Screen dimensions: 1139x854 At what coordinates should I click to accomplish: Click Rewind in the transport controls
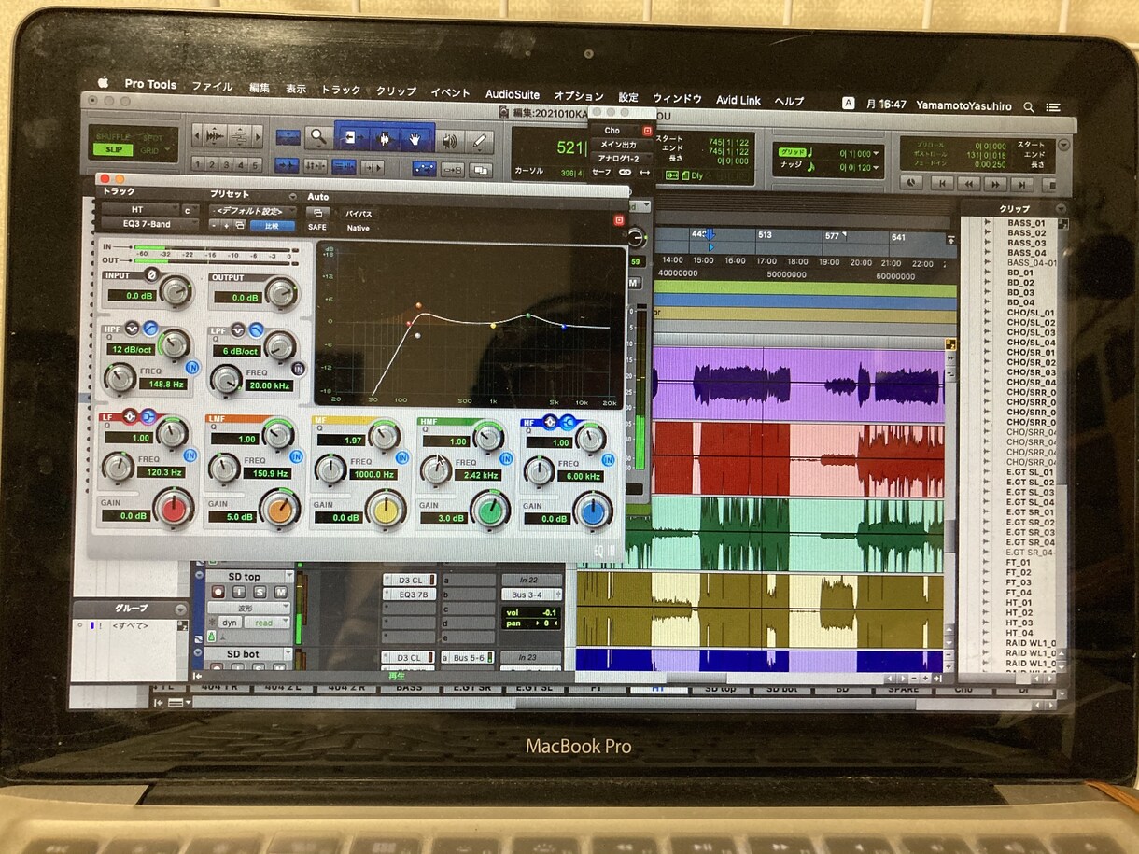click(x=969, y=184)
